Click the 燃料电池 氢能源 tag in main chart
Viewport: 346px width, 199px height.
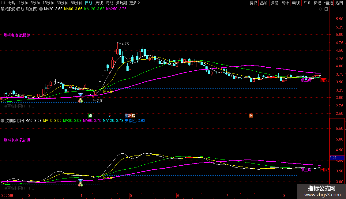pyautogui.click(x=17, y=35)
